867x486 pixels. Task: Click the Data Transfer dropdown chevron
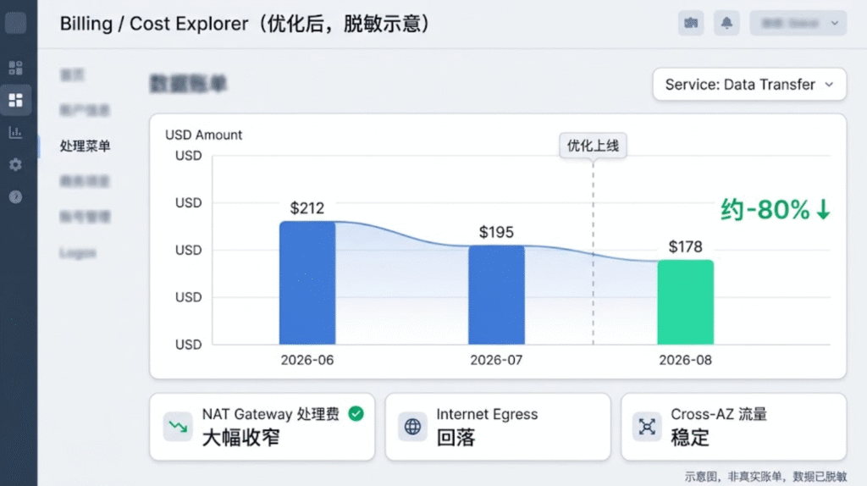coord(829,85)
